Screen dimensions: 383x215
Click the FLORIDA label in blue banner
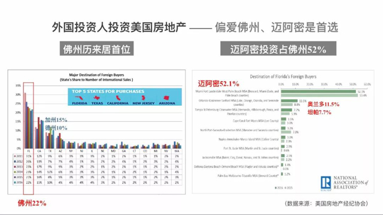[x=80, y=103]
